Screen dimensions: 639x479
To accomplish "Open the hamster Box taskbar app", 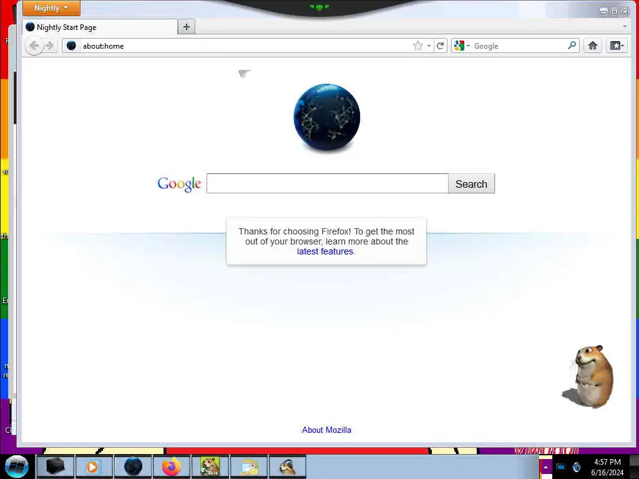I will coord(210,467).
